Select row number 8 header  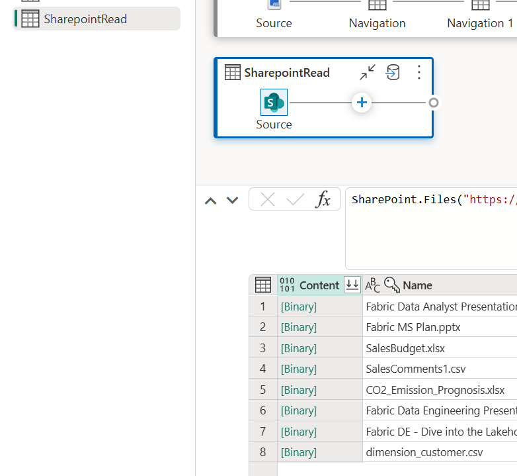pyautogui.click(x=262, y=452)
